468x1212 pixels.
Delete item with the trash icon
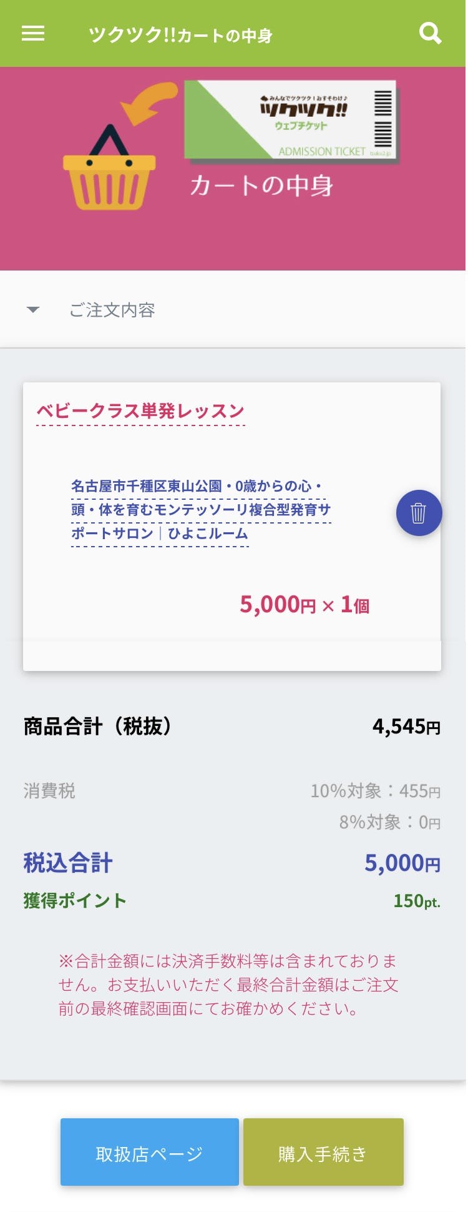pos(419,513)
